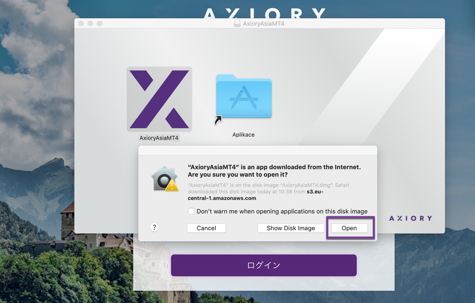Minimize the AxioryAsiaMT4 window

pyautogui.click(x=90, y=23)
